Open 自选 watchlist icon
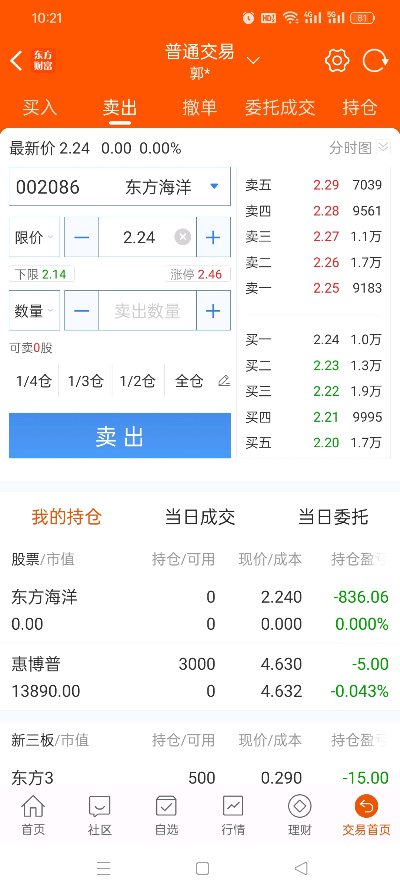Viewport: 400px width, 893px height. click(167, 815)
